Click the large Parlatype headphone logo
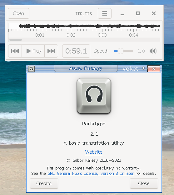 94,96
